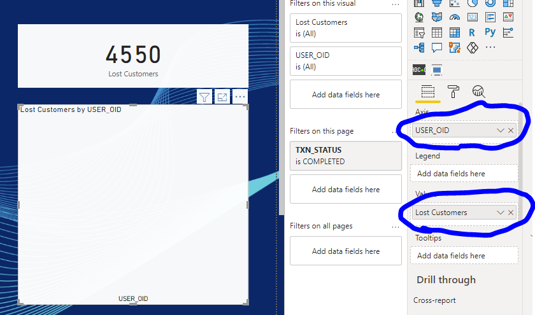Open Filters on all pages options ellipsis
Viewport: 535px width, 315px height.
tap(396, 227)
